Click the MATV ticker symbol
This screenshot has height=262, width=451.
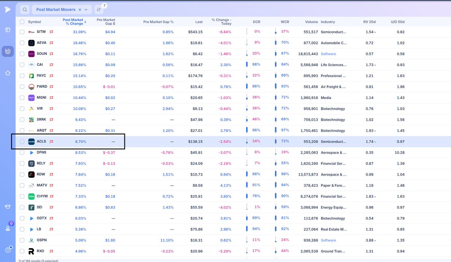tap(42, 185)
